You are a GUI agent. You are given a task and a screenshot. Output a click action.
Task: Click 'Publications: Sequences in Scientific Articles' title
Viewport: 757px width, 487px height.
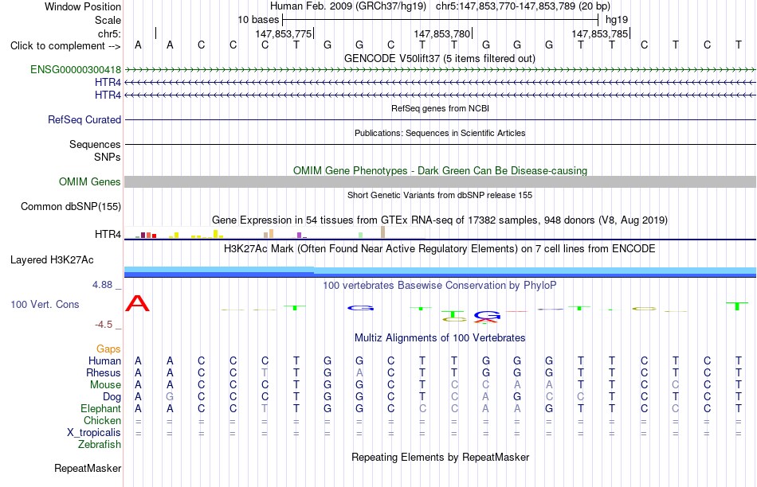coord(440,133)
